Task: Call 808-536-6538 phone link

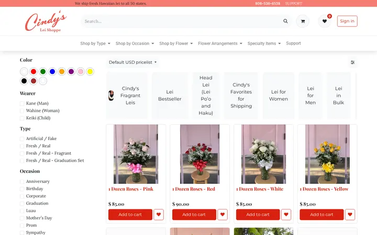Action: [268, 3]
